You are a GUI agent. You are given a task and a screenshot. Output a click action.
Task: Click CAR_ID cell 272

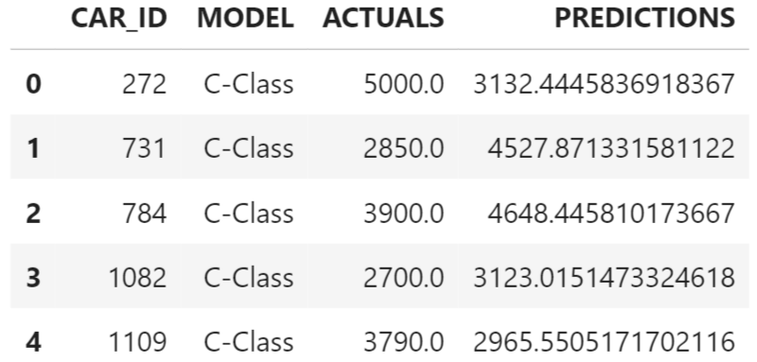(145, 84)
